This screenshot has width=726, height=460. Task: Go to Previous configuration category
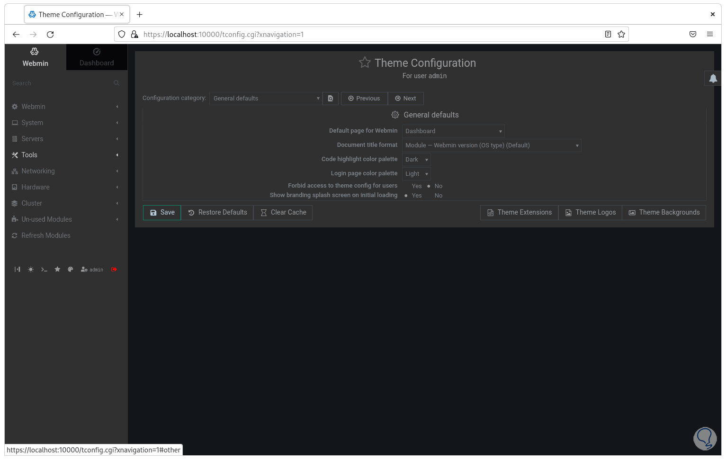pos(364,99)
